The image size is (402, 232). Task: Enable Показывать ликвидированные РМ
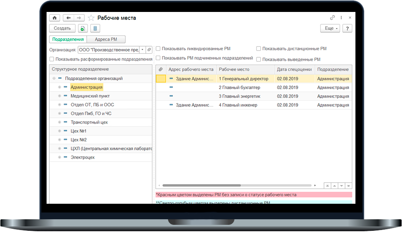pos(158,49)
